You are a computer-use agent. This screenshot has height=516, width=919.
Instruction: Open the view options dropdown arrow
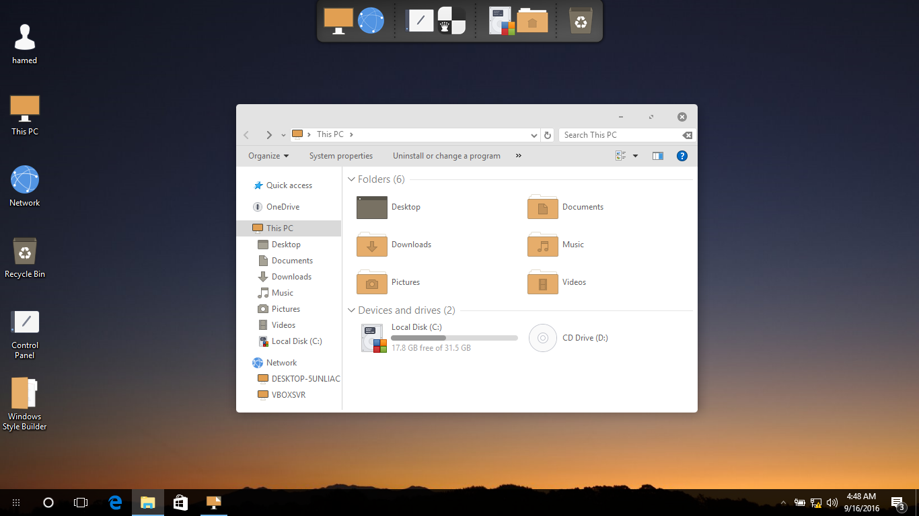click(635, 156)
